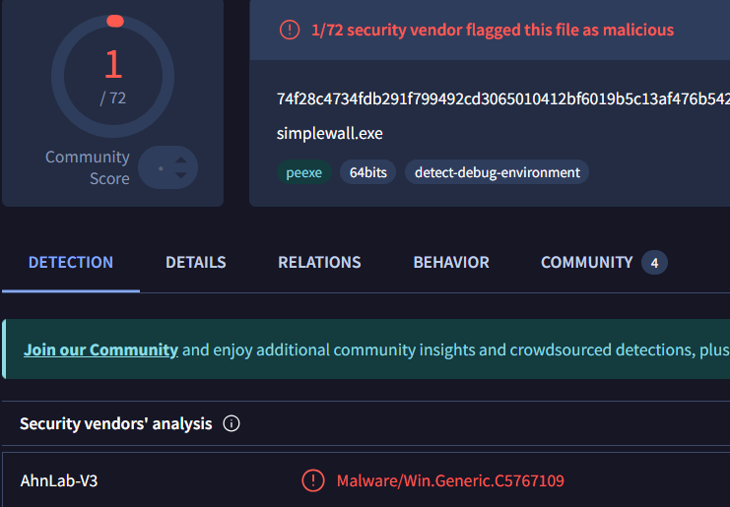Click the warning icon next to Malware/Win.Generic
Viewport: 730px width, 507px height.
pyautogui.click(x=313, y=480)
